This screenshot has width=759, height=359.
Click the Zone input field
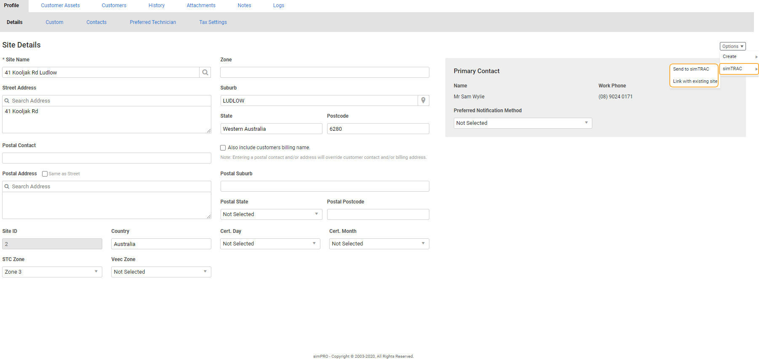click(325, 72)
